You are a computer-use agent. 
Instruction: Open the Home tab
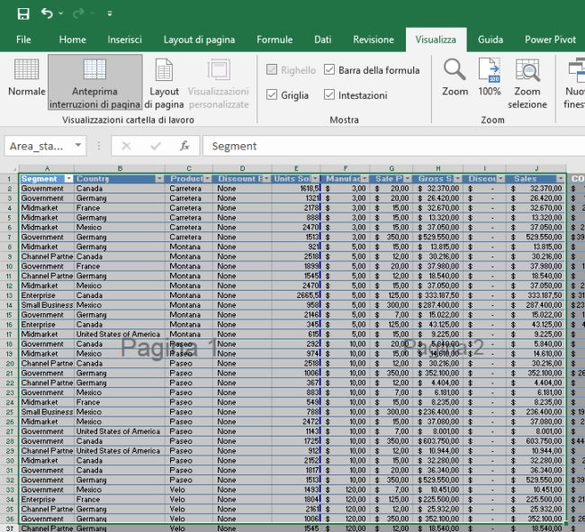(x=72, y=40)
